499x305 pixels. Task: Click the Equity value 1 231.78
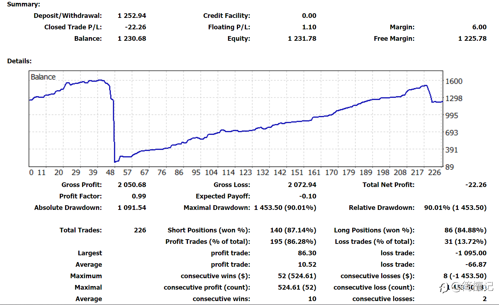coord(302,38)
